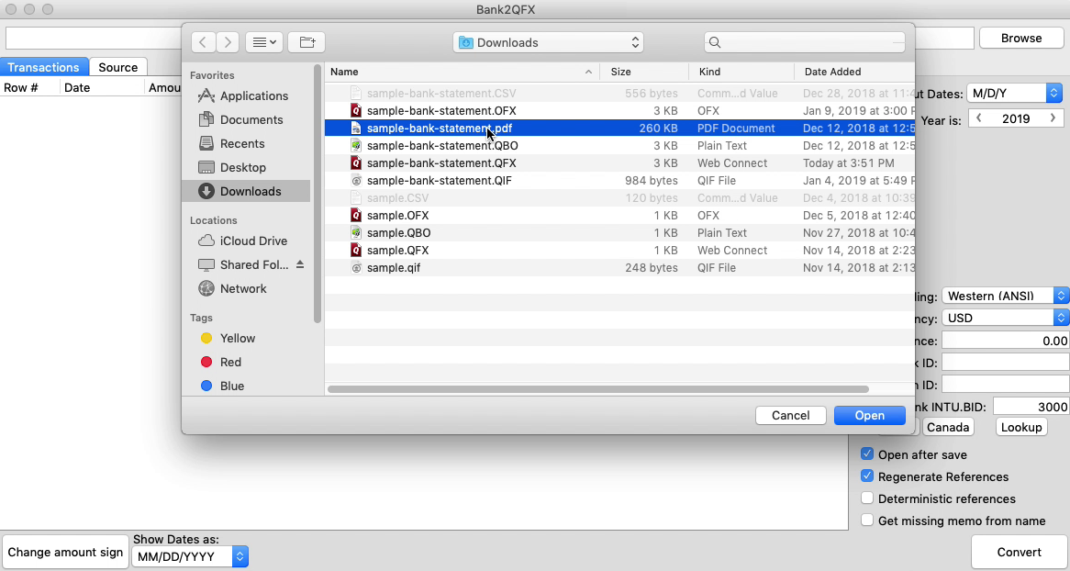Viewport: 1070px width, 571px height.
Task: Click the sample-bank-statement.QFX file icon
Action: click(355, 163)
